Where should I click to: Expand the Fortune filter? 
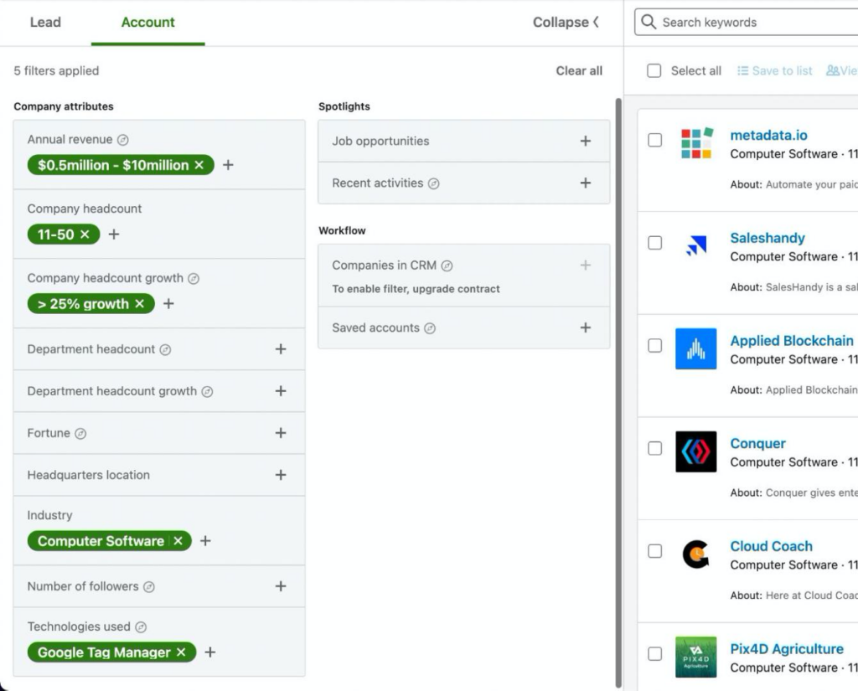(x=280, y=433)
